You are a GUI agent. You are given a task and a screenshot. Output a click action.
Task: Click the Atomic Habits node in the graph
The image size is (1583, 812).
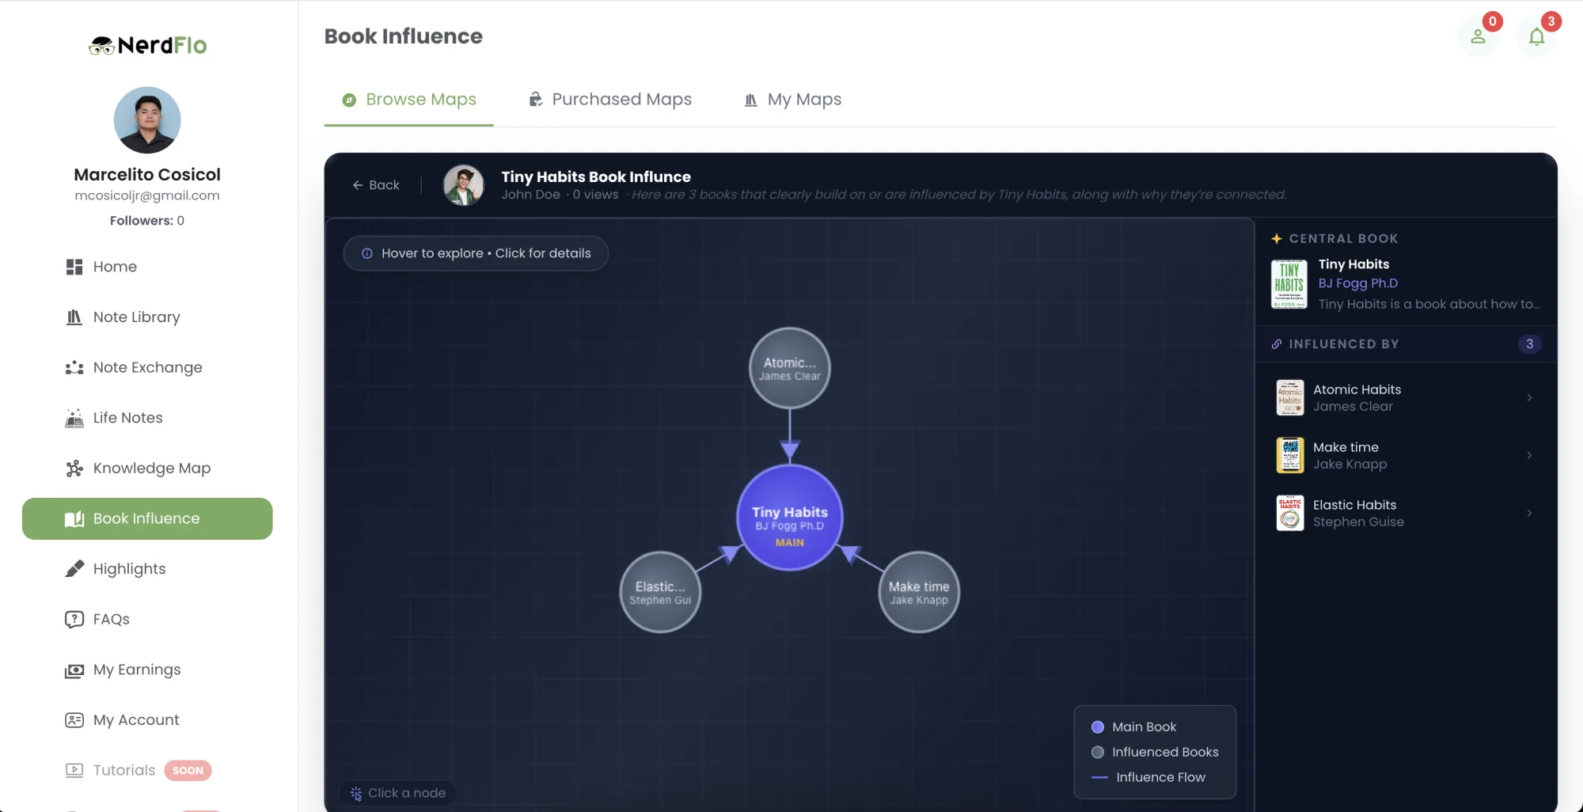pos(790,368)
